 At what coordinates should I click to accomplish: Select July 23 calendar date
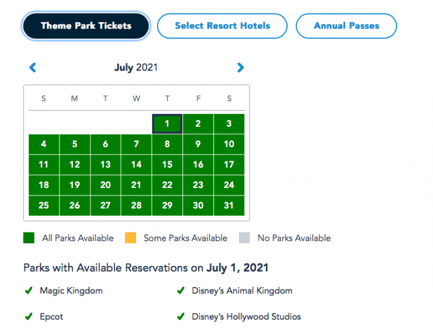(x=198, y=185)
